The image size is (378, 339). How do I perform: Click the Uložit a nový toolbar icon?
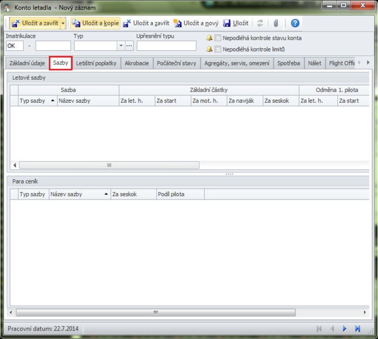(x=178, y=23)
